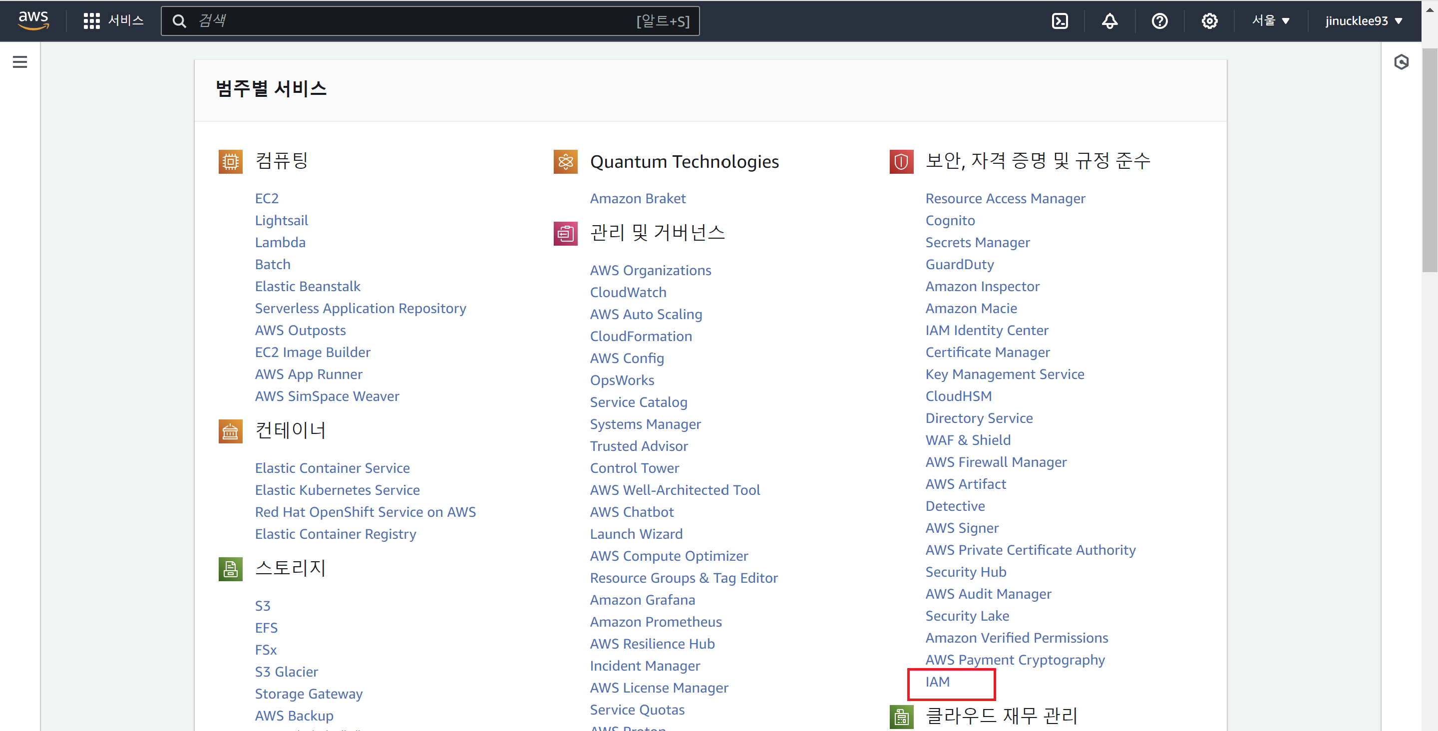Open the CloudFormation service link
The image size is (1438, 731).
641,336
